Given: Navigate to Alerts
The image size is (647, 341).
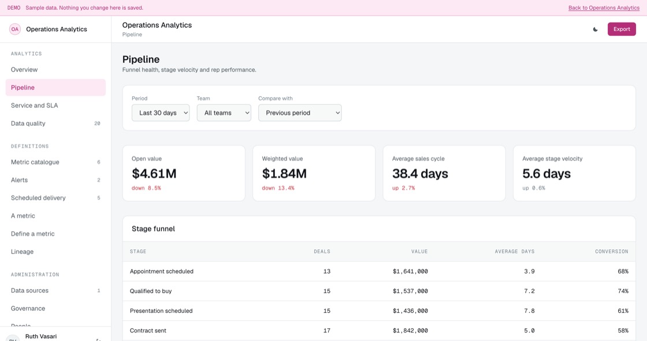Looking at the screenshot, I should coord(55,180).
